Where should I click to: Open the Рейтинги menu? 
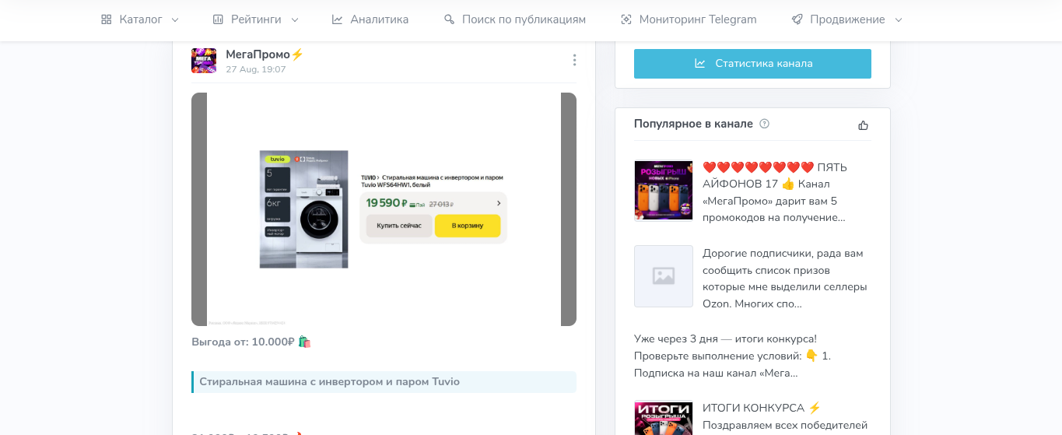point(255,19)
